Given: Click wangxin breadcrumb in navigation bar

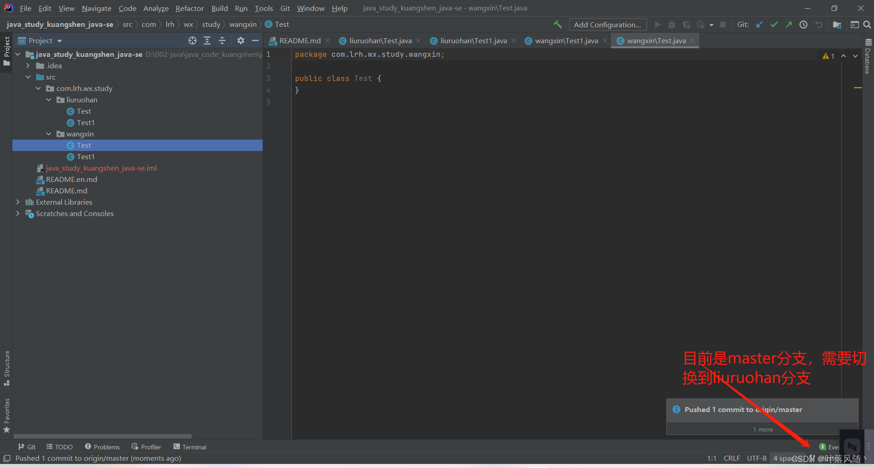Looking at the screenshot, I should 243,25.
